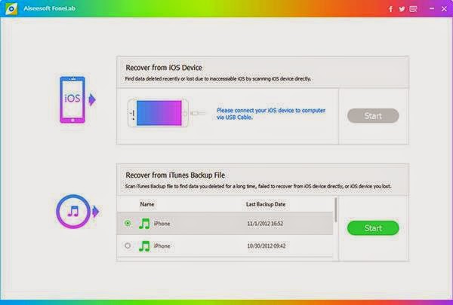Click the date 11/1/2012 16:52
This screenshot has height=305, width=453.
pyautogui.click(x=265, y=224)
